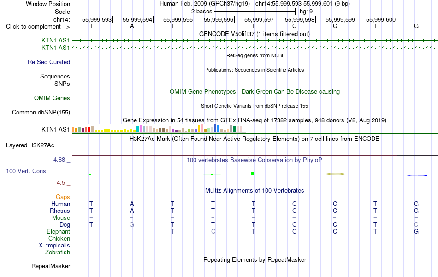Select the X_tropicalis alignment row label

[x=54, y=246]
